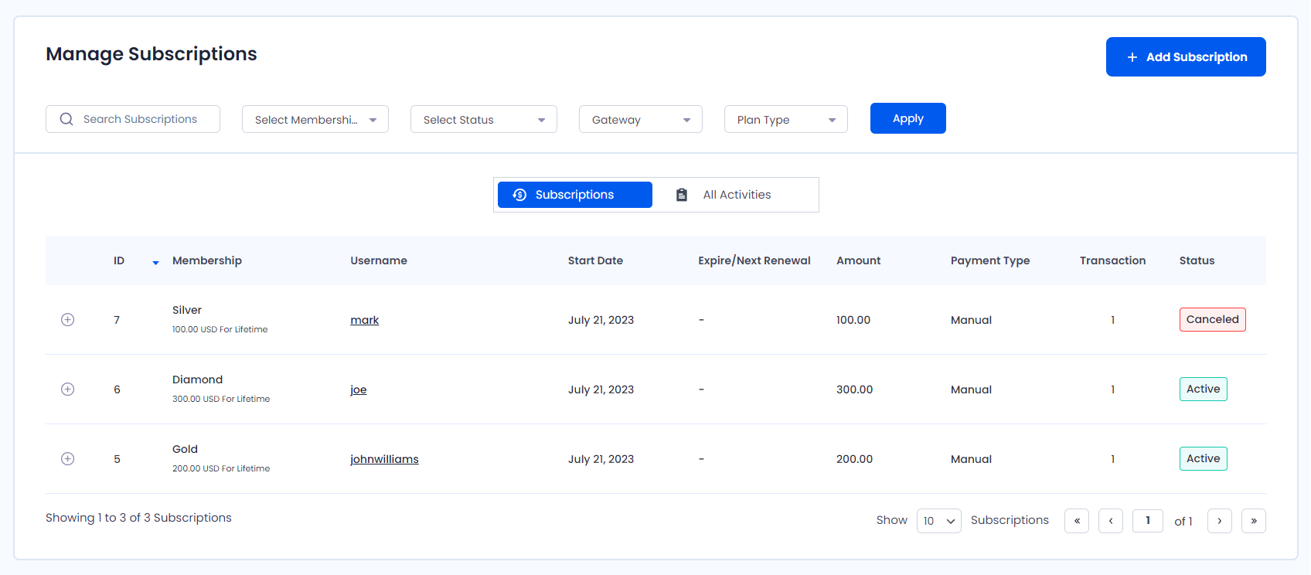The height and width of the screenshot is (575, 1311).
Task: Open the johnwilliams username link
Action: tap(384, 459)
